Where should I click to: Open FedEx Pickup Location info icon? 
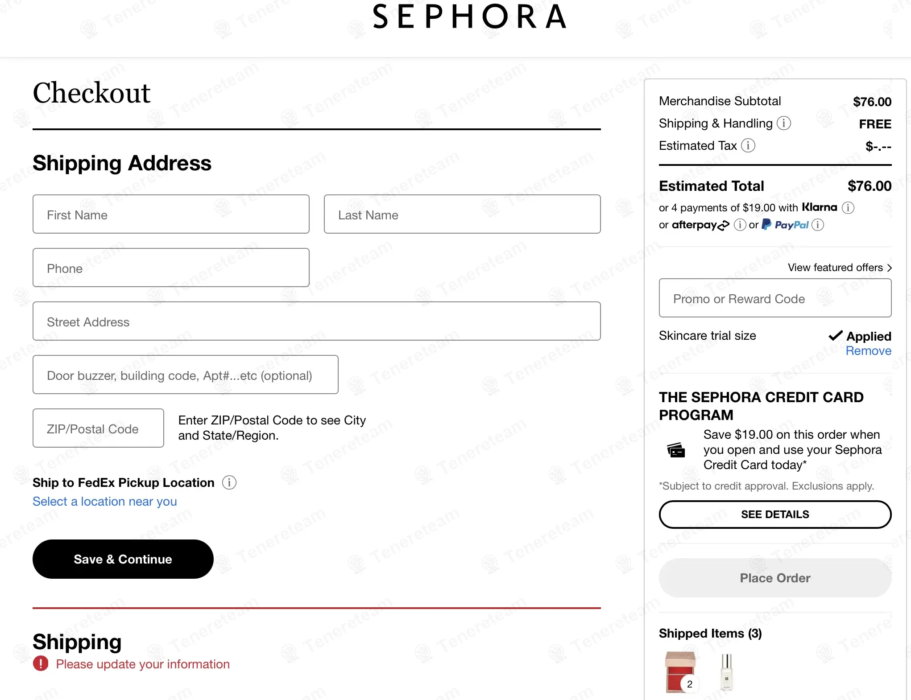point(229,482)
